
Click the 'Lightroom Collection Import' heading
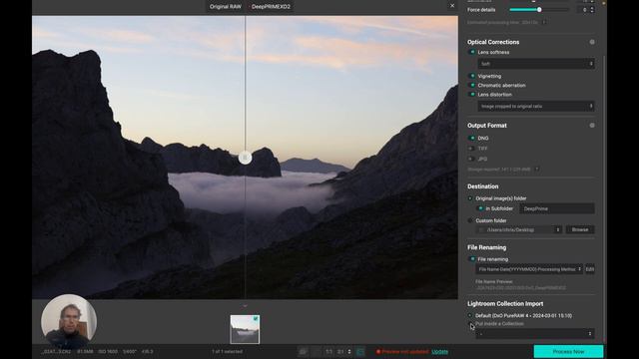pos(505,303)
